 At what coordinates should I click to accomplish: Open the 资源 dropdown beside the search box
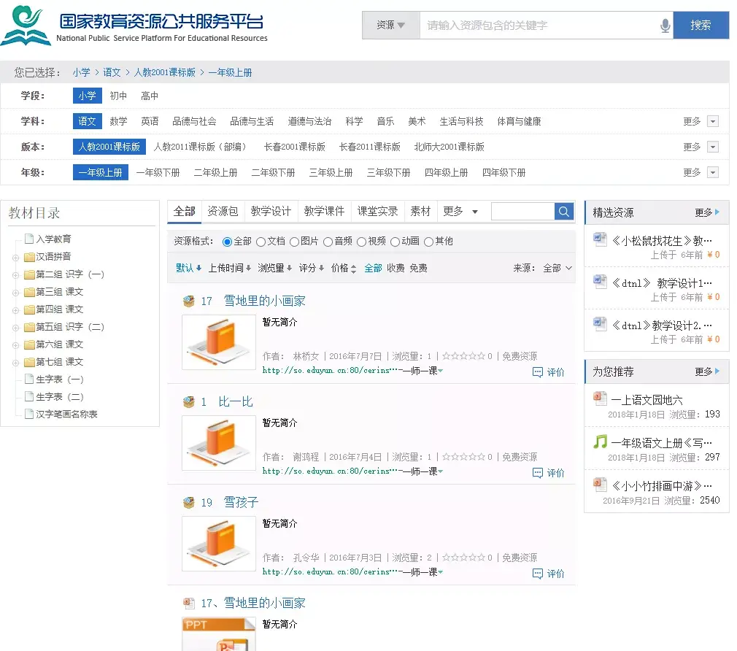coord(390,25)
